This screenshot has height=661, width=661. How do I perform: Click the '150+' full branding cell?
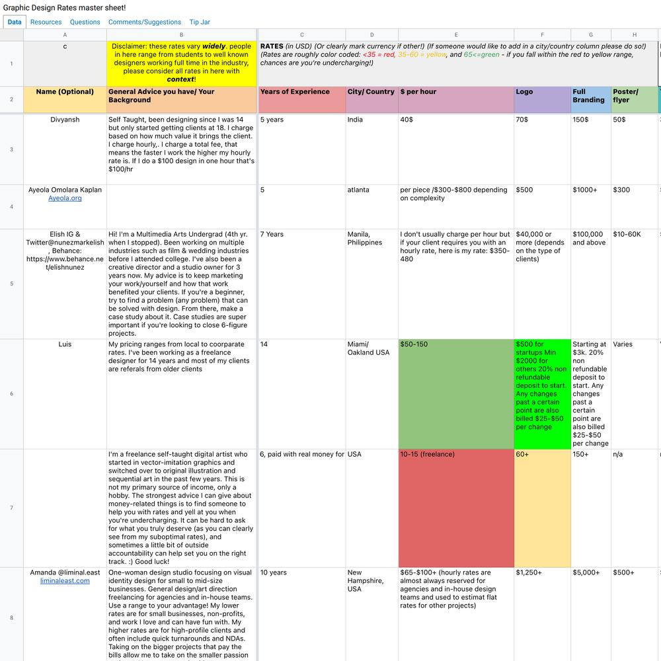[x=590, y=508]
